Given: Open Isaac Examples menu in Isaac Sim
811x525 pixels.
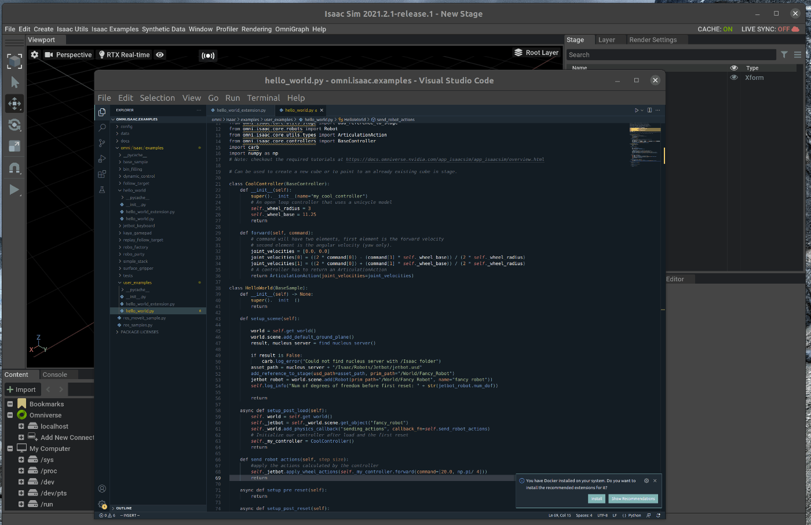Looking at the screenshot, I should tap(115, 29).
